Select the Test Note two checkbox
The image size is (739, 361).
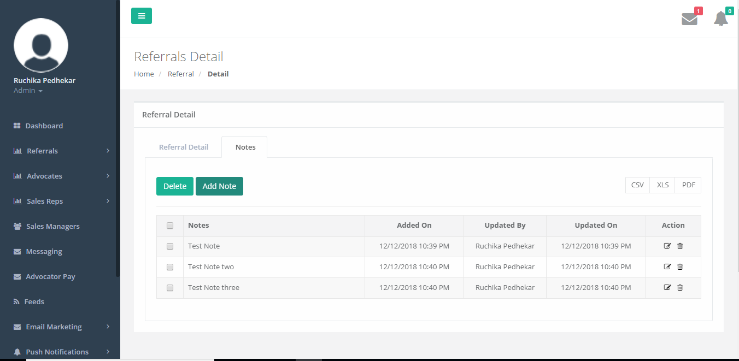[x=170, y=267]
